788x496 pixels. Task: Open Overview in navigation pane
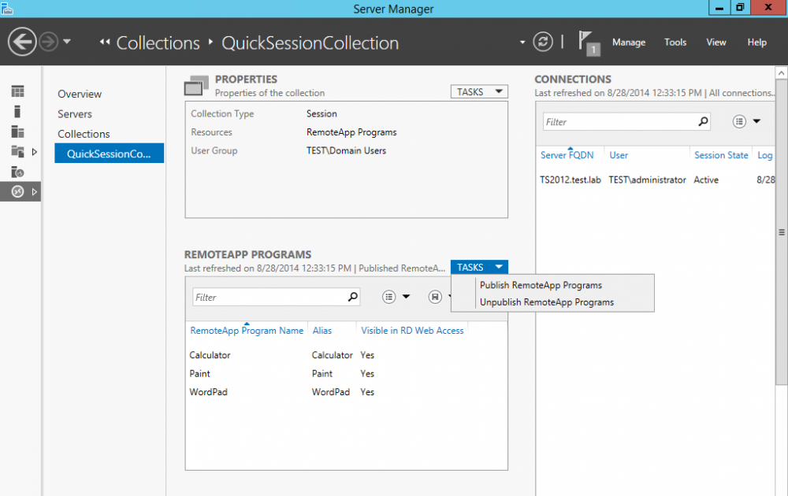pyautogui.click(x=80, y=94)
